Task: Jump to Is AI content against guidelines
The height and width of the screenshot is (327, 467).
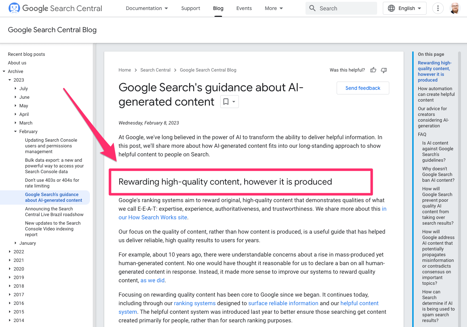Action: (x=438, y=152)
